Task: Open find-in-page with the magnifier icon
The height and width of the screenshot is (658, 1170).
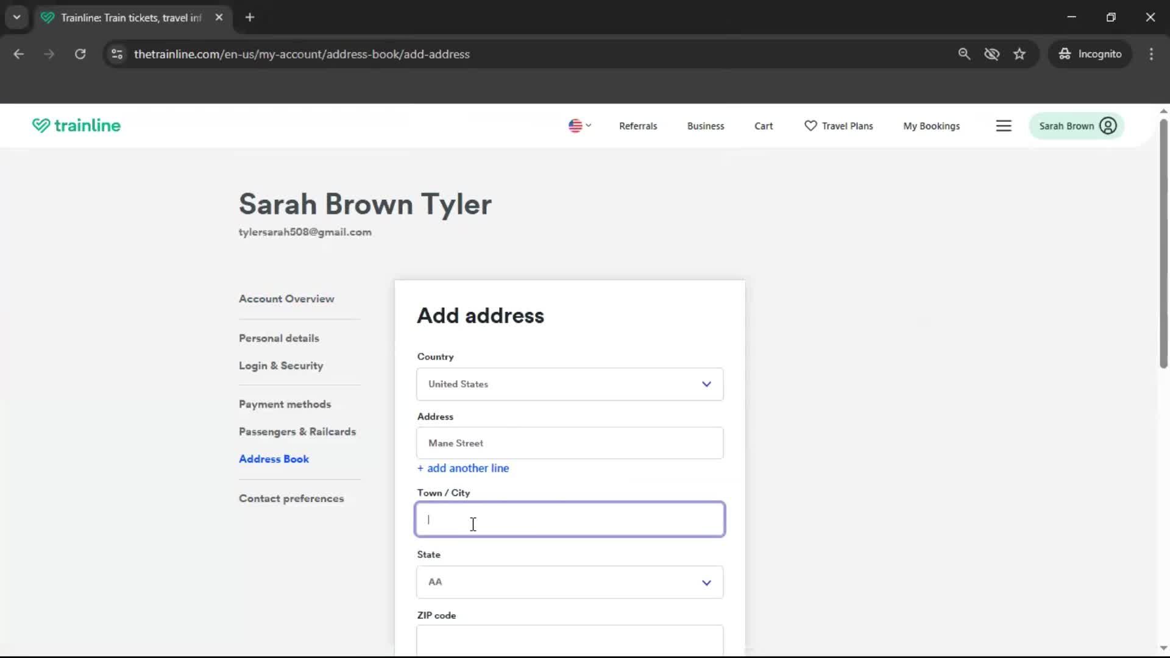Action: [965, 54]
